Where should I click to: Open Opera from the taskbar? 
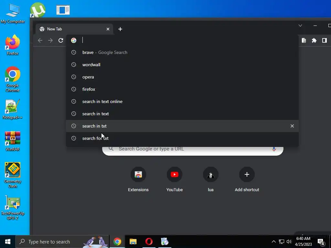[x=149, y=242]
